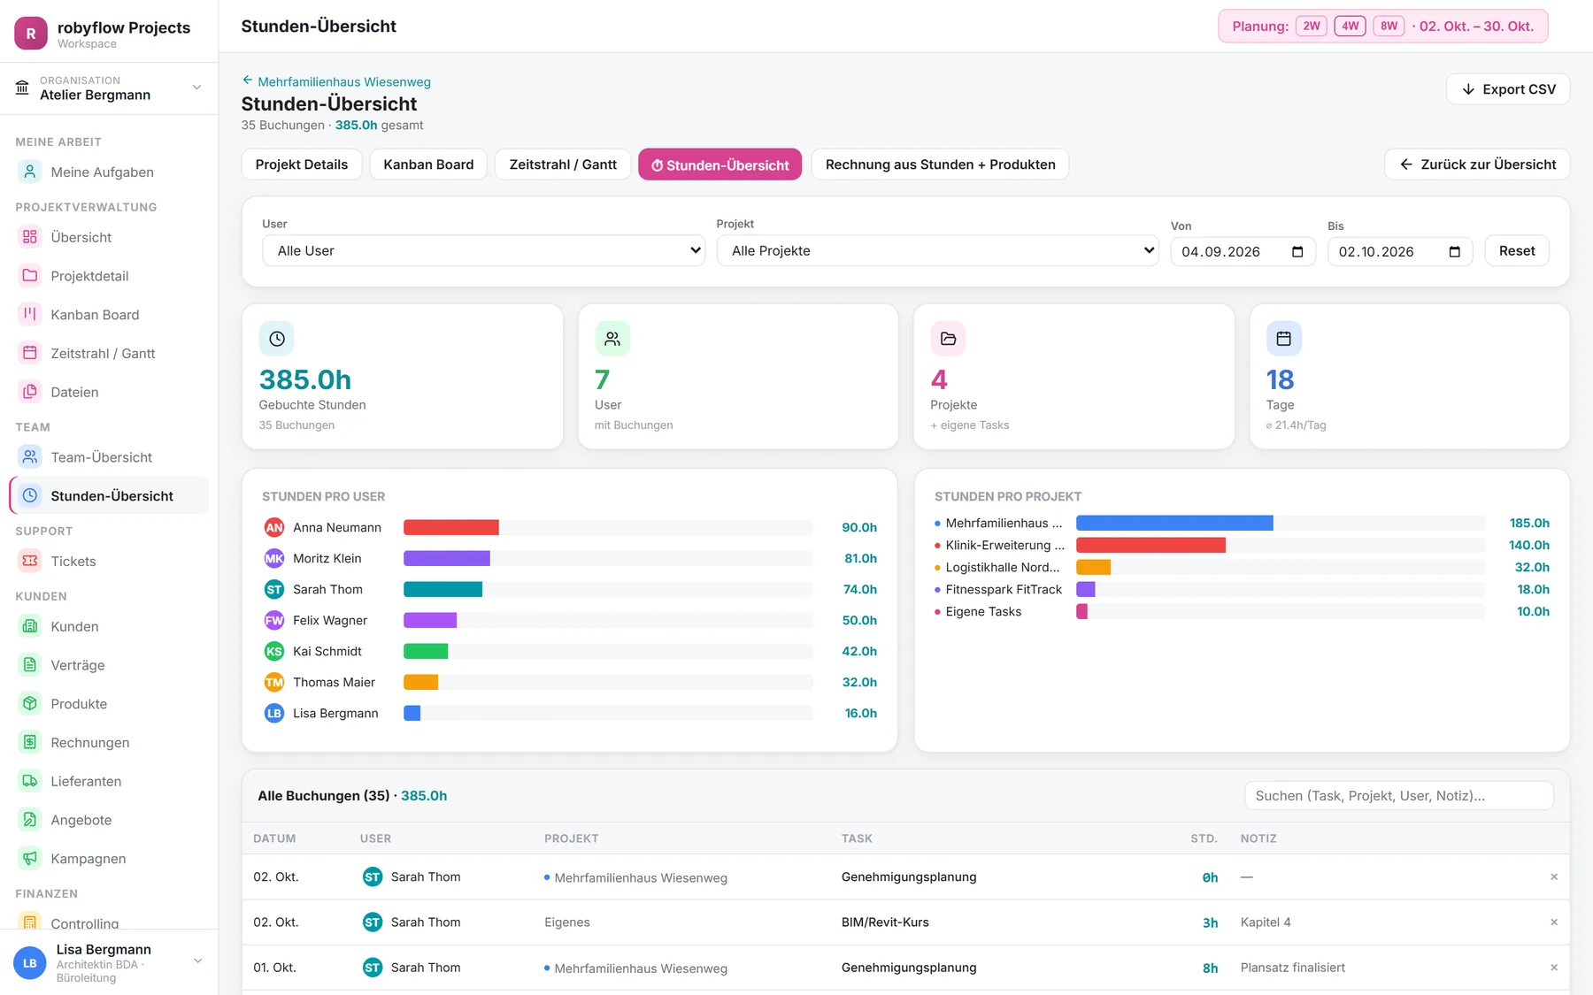Click the Verträge document icon
Screen dimensions: 1593x995
pyautogui.click(x=30, y=665)
